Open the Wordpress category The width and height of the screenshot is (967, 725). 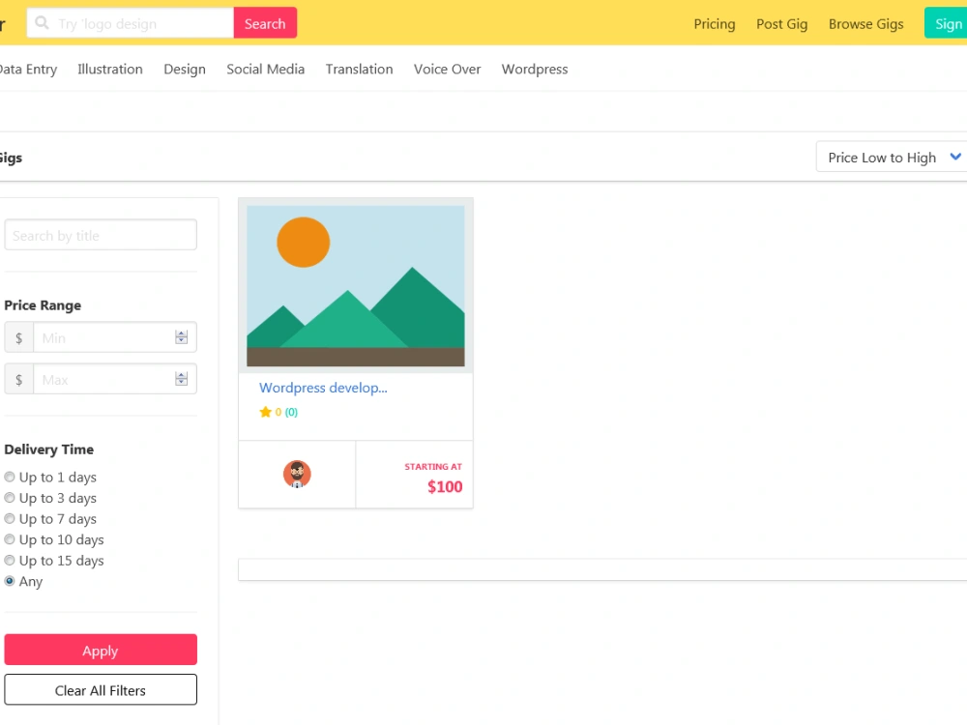point(535,69)
